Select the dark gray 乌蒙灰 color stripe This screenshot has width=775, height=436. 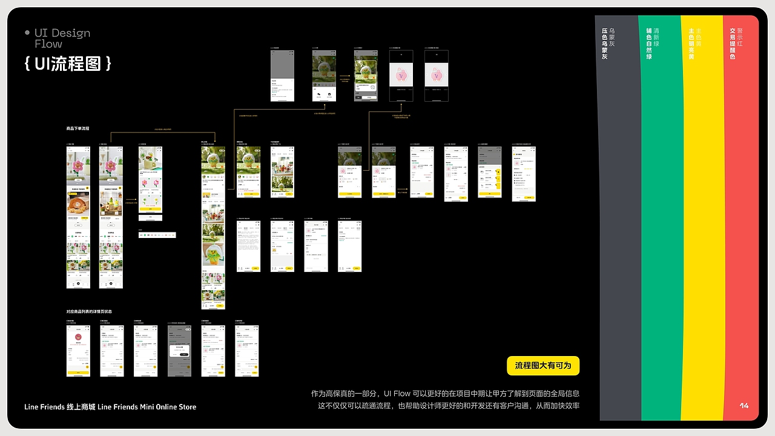click(618, 218)
